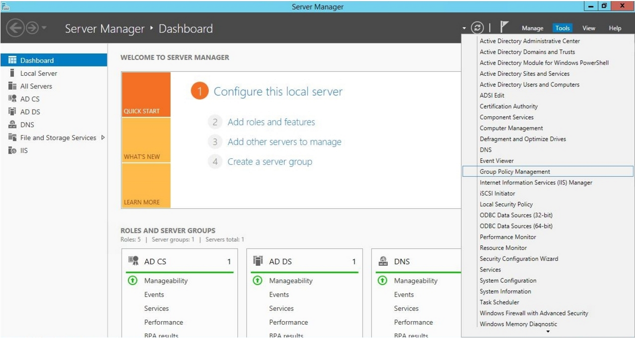
Task: Click the IIS icon in sidebar
Action: pyautogui.click(x=13, y=150)
